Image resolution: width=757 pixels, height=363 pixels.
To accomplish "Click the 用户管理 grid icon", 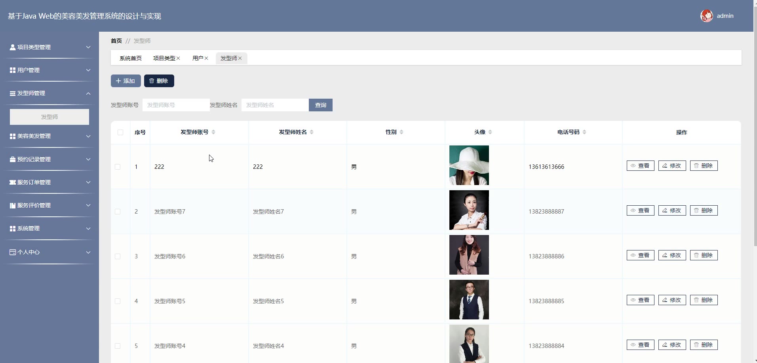I will pos(13,70).
